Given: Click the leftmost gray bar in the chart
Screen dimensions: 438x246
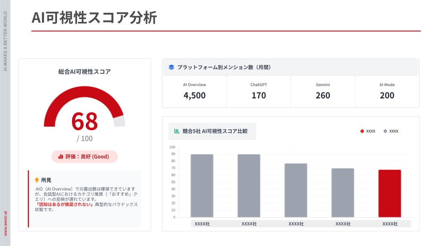Looking at the screenshot, I should click(x=202, y=185).
